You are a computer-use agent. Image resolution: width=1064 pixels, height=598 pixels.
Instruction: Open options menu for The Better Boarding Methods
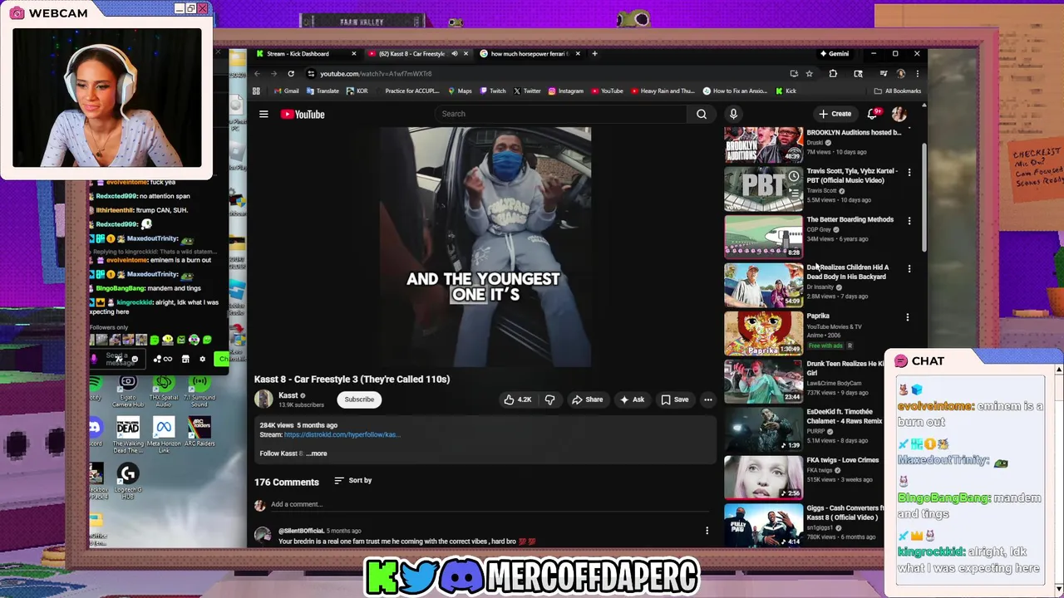tap(909, 221)
